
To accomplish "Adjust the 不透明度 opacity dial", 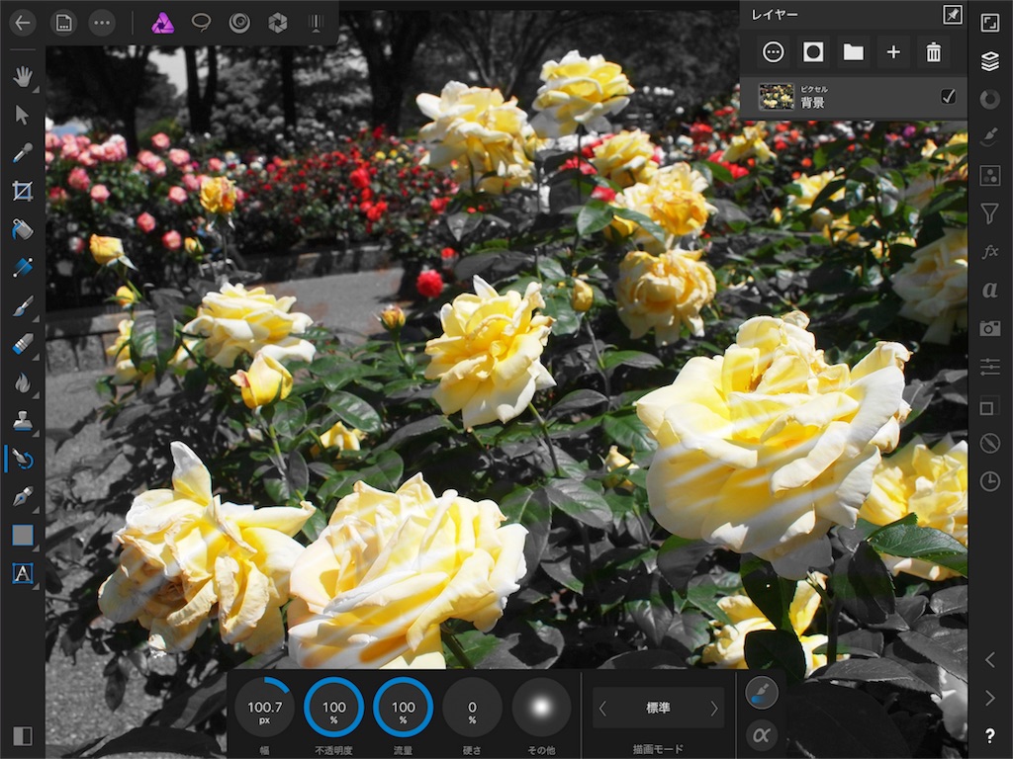I will coord(333,708).
